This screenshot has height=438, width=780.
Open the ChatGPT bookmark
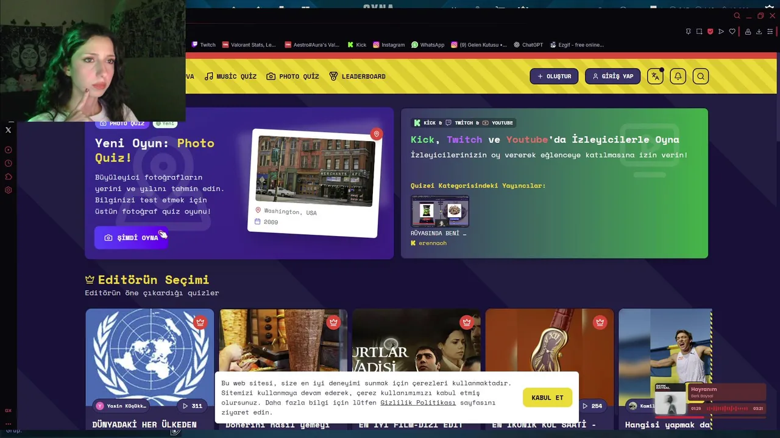[x=528, y=44]
